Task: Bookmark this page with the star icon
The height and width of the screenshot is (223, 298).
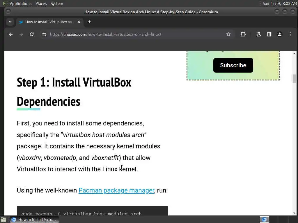Action: click(228, 34)
